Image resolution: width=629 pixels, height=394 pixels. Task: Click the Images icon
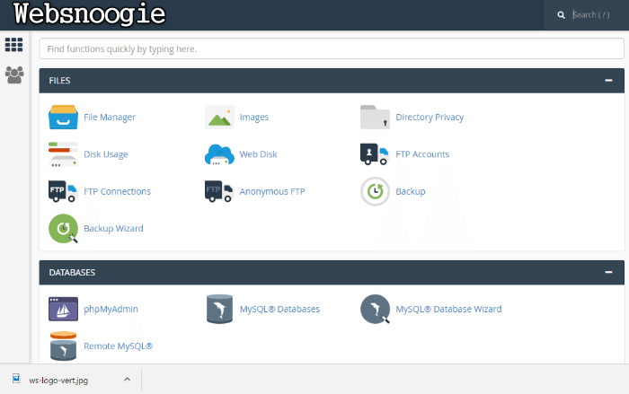219,117
